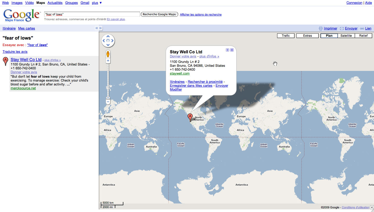Click Traduire les avis
374x212 pixels.
(x=15, y=52)
